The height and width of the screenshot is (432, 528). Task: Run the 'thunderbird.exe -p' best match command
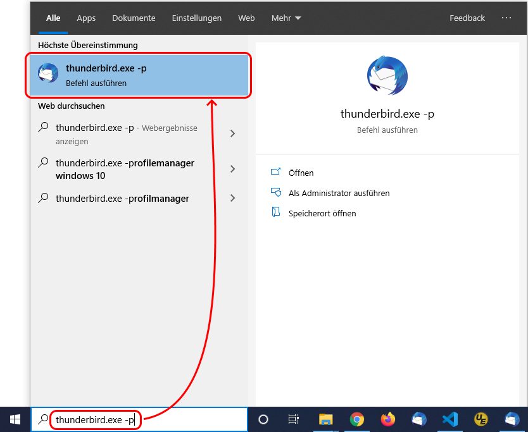[138, 75]
